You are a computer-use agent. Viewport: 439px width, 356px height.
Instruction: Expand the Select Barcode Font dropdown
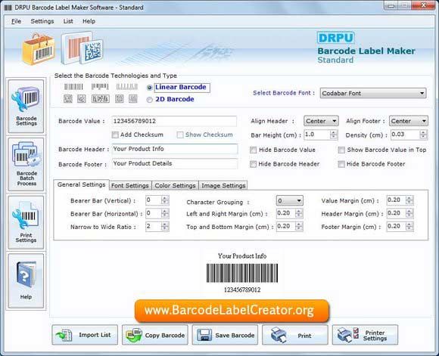[373, 93]
